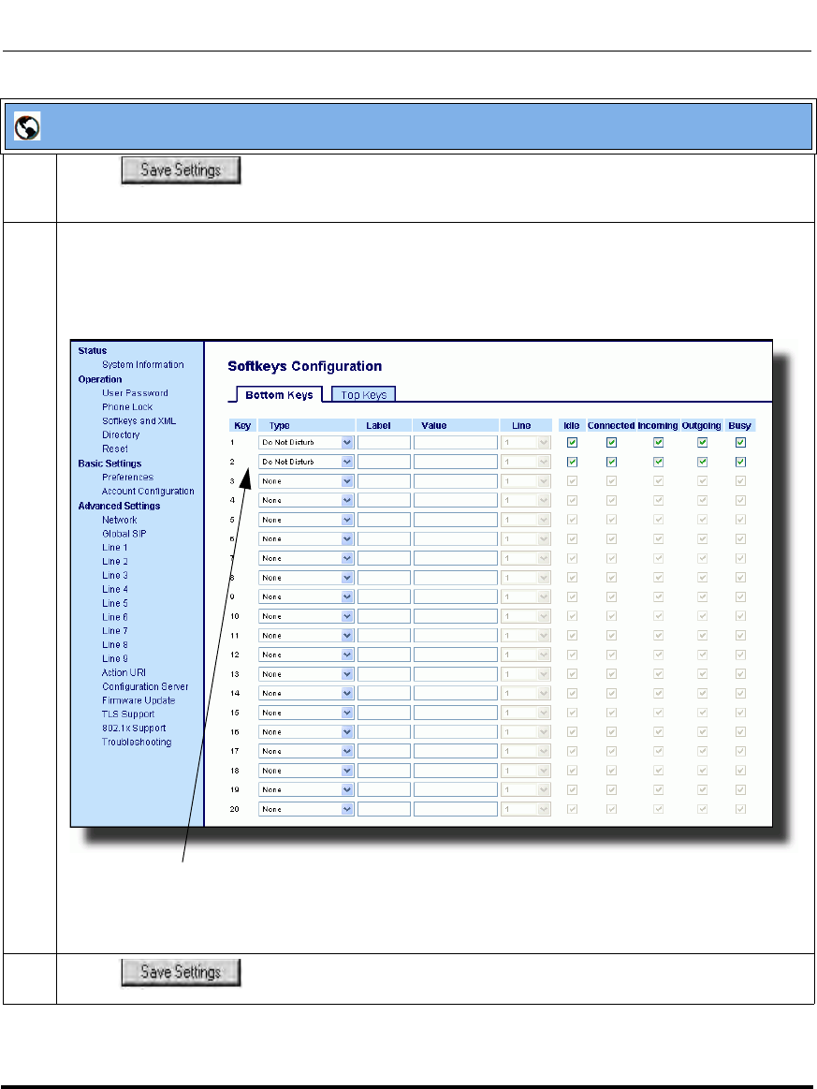Click Value field for key 2

pos(456,462)
